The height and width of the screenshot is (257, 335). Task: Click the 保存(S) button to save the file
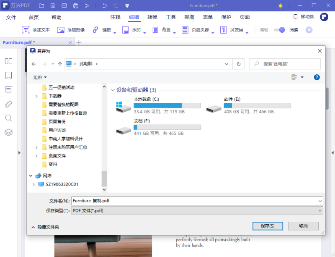(268, 226)
